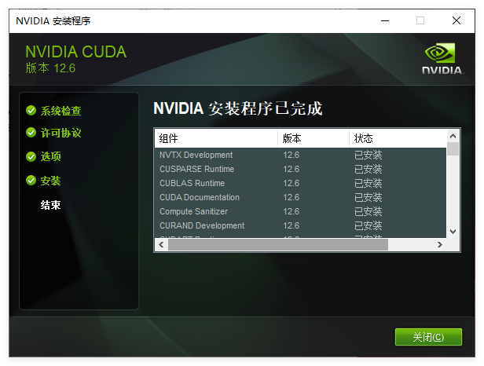Click the 版本 12.6 subtitle
Image resolution: width=484 pixels, height=366 pixels.
50,68
